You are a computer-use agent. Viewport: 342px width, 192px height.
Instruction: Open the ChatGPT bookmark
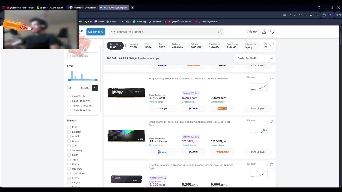112,22
